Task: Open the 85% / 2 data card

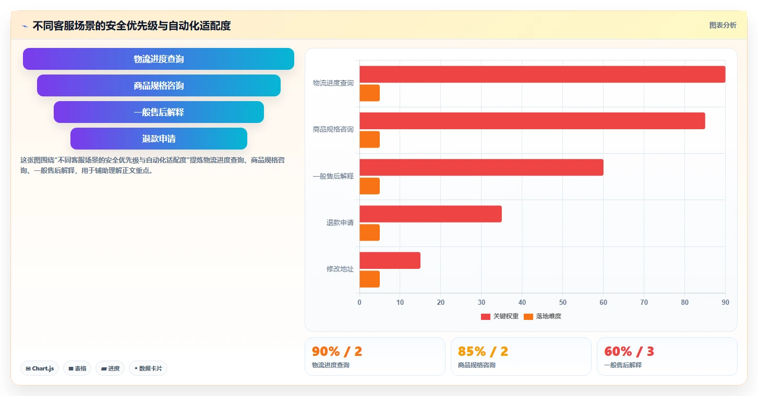Action: point(521,356)
